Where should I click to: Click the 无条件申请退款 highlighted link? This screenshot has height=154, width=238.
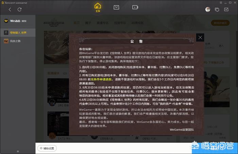click(x=101, y=79)
